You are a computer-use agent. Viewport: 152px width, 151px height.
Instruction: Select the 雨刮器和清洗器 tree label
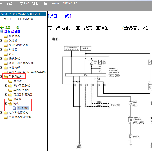tap(23, 94)
